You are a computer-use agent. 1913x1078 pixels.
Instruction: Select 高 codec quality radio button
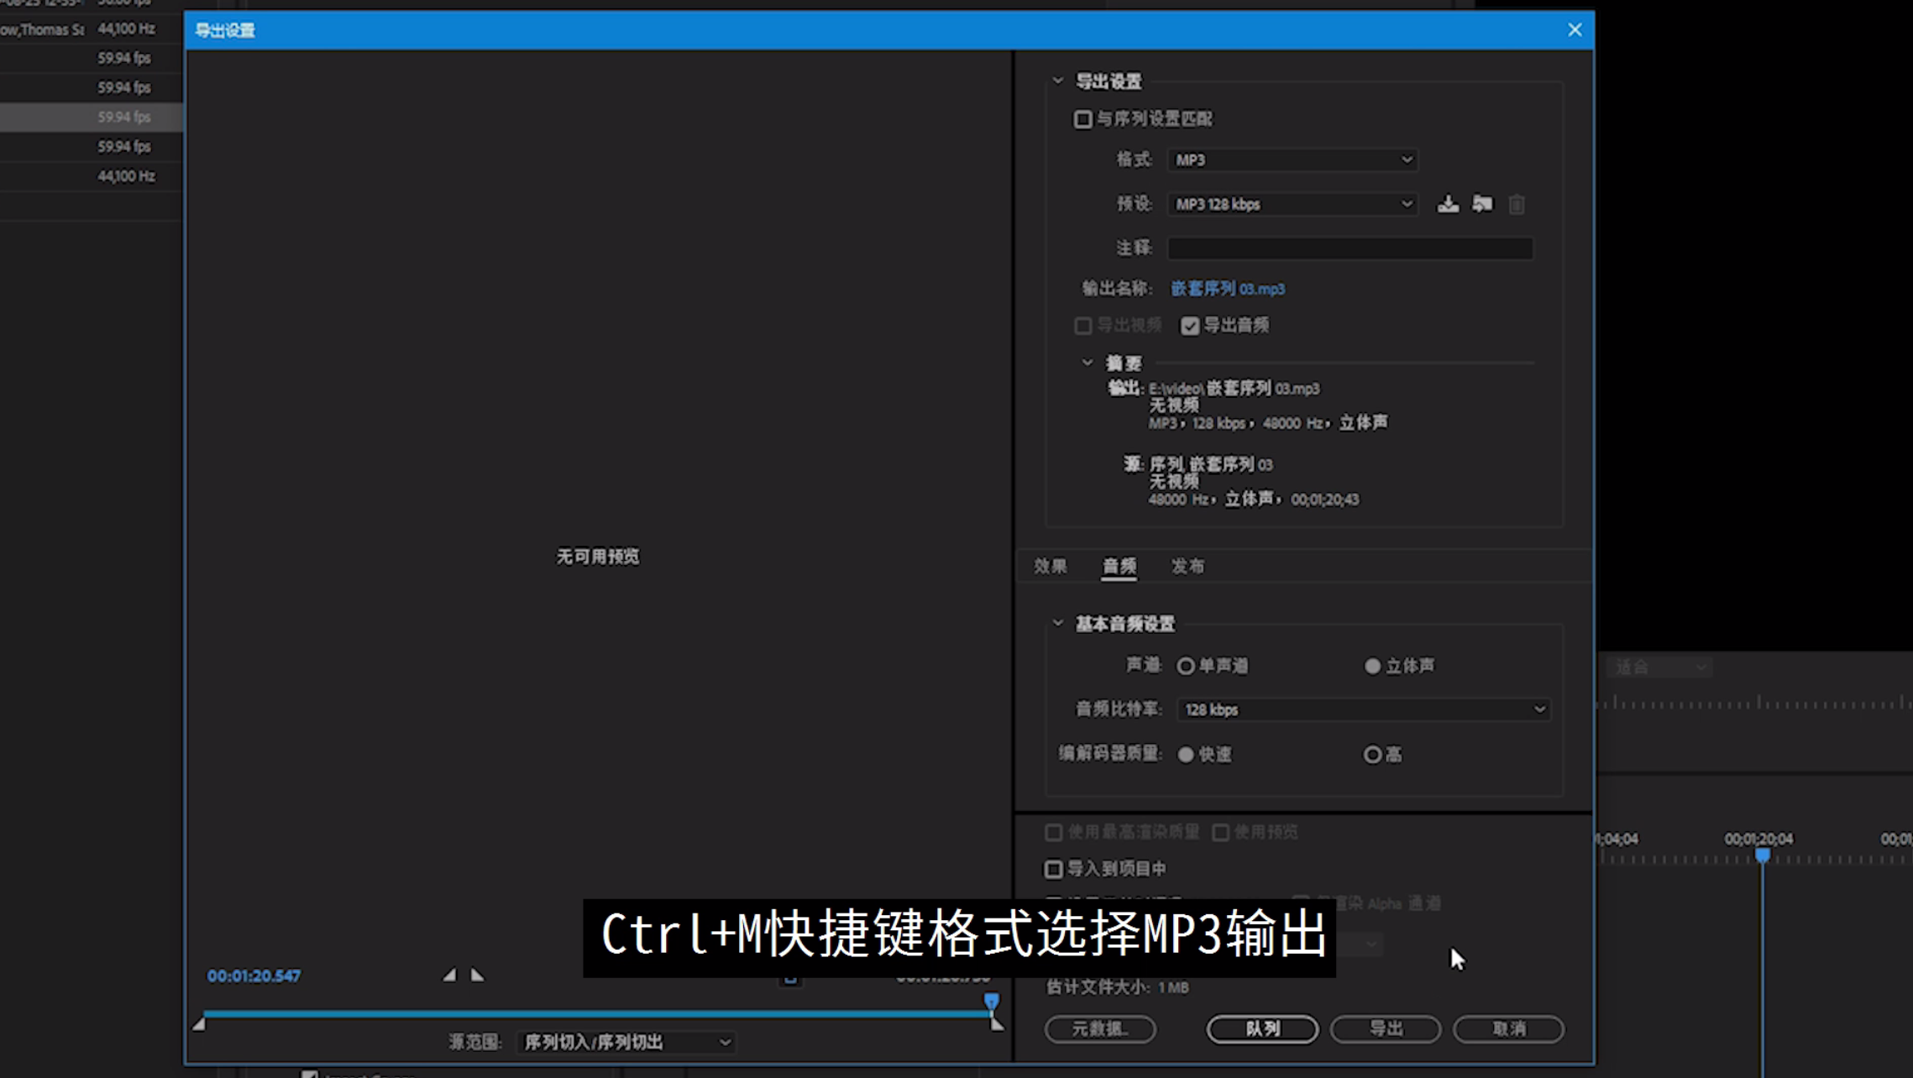(x=1372, y=755)
